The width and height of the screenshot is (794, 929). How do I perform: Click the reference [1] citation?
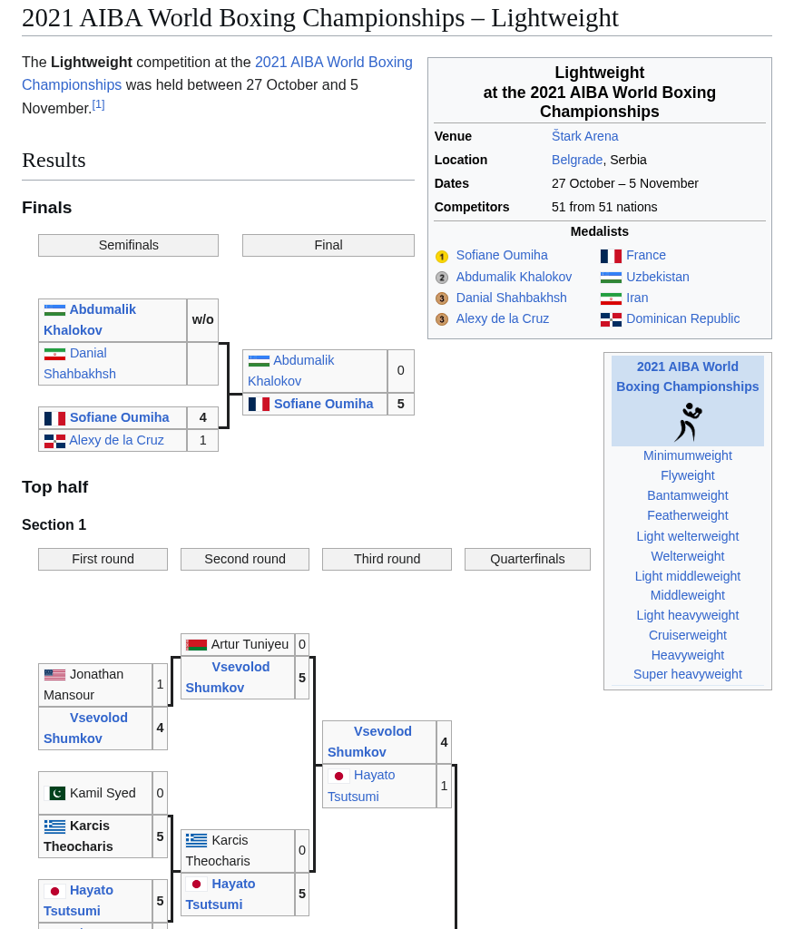pyautogui.click(x=98, y=104)
